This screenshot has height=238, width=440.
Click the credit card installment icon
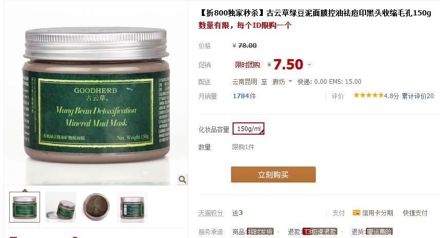(356, 213)
